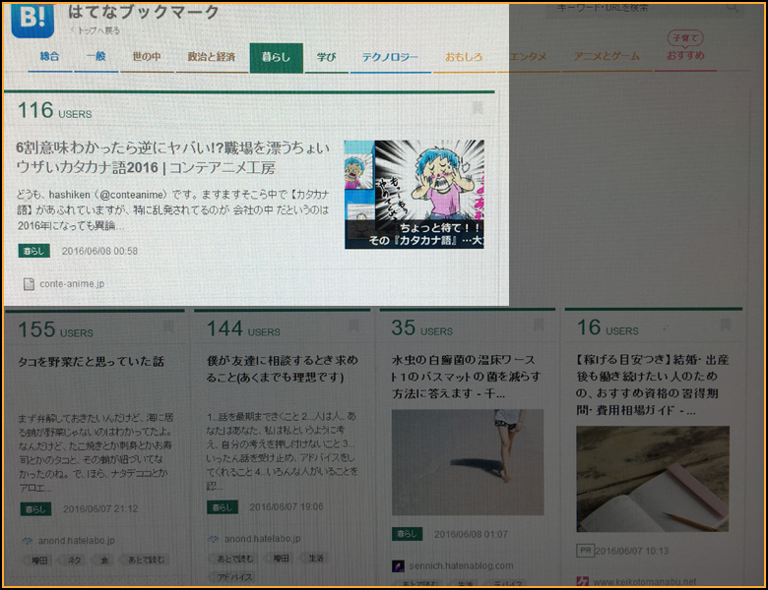This screenshot has height=590, width=768.
Task: Click the アドバイス tag on the 144 users card
Action: (234, 577)
